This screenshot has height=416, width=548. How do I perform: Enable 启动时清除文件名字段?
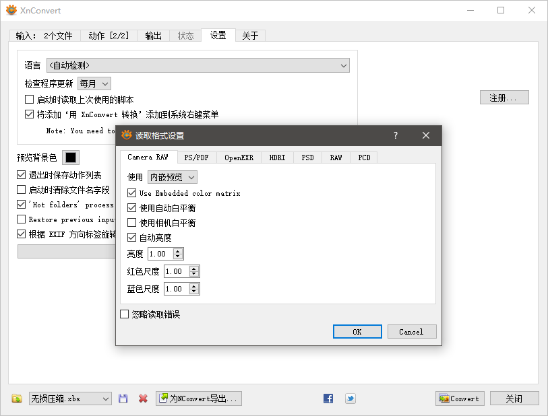[22, 190]
